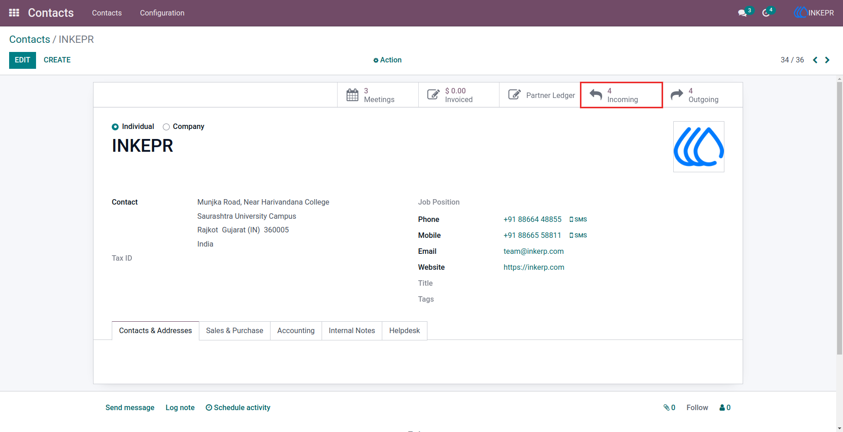The height and width of the screenshot is (432, 843).
Task: Open the Invoiced stat button
Action: click(459, 95)
